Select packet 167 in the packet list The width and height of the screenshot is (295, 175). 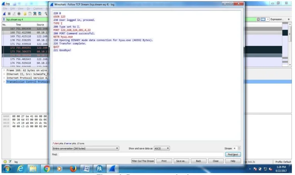pos(25,29)
